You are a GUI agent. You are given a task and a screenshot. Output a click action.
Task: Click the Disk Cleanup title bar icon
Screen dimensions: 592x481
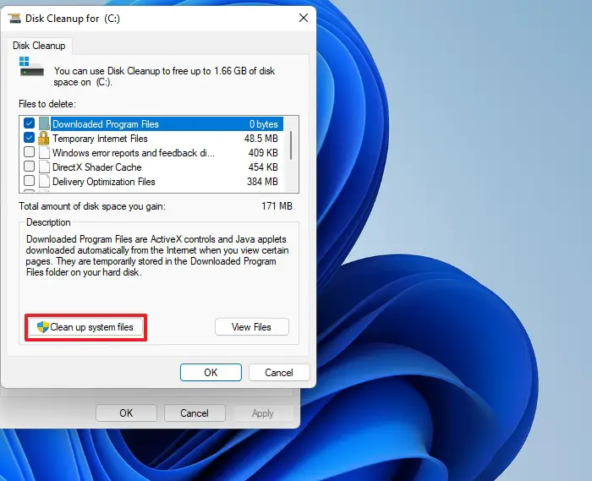pos(14,18)
